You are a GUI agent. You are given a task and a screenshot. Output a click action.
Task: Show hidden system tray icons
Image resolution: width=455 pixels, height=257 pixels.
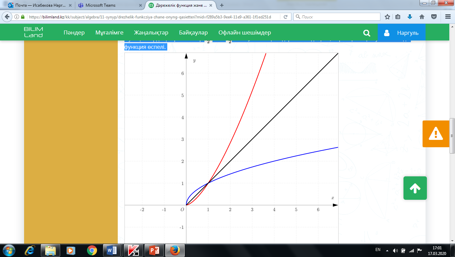click(387, 250)
